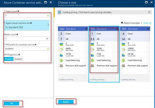Maximize the Azure Container service settings blade
The width and height of the screenshot is (155, 108).
point(45,2)
